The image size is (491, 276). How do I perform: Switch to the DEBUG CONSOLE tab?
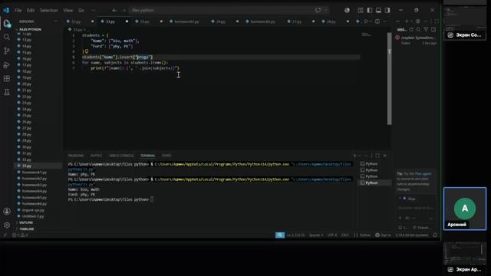pyautogui.click(x=121, y=156)
